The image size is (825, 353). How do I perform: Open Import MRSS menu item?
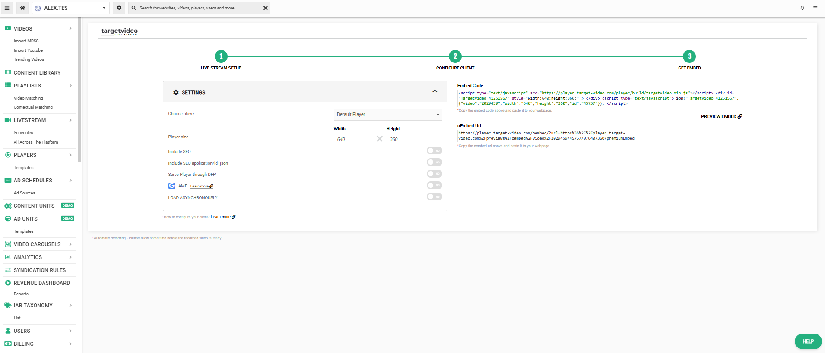click(26, 41)
